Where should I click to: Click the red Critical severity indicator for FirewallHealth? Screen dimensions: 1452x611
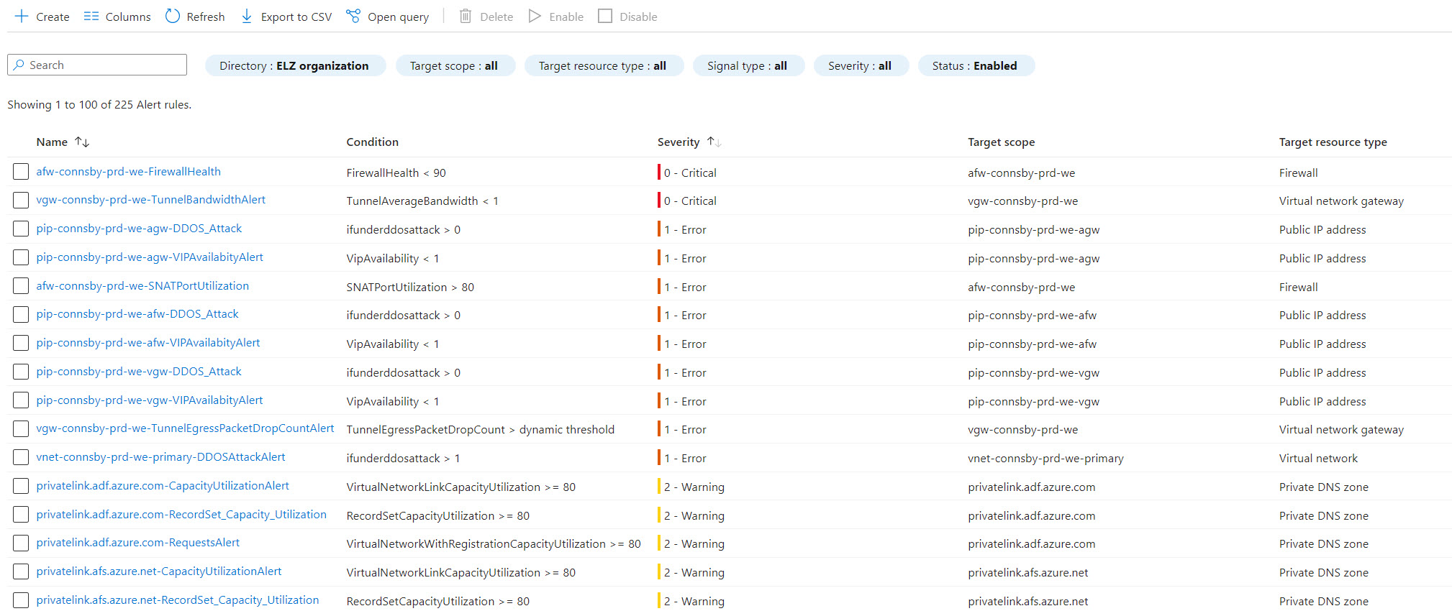coord(659,173)
